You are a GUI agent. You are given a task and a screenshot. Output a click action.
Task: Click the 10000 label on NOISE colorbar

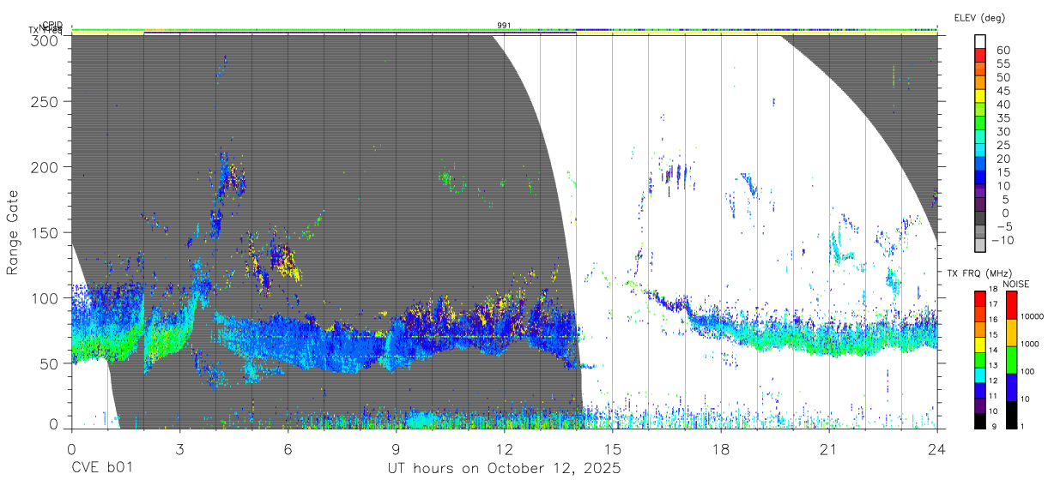(1033, 316)
